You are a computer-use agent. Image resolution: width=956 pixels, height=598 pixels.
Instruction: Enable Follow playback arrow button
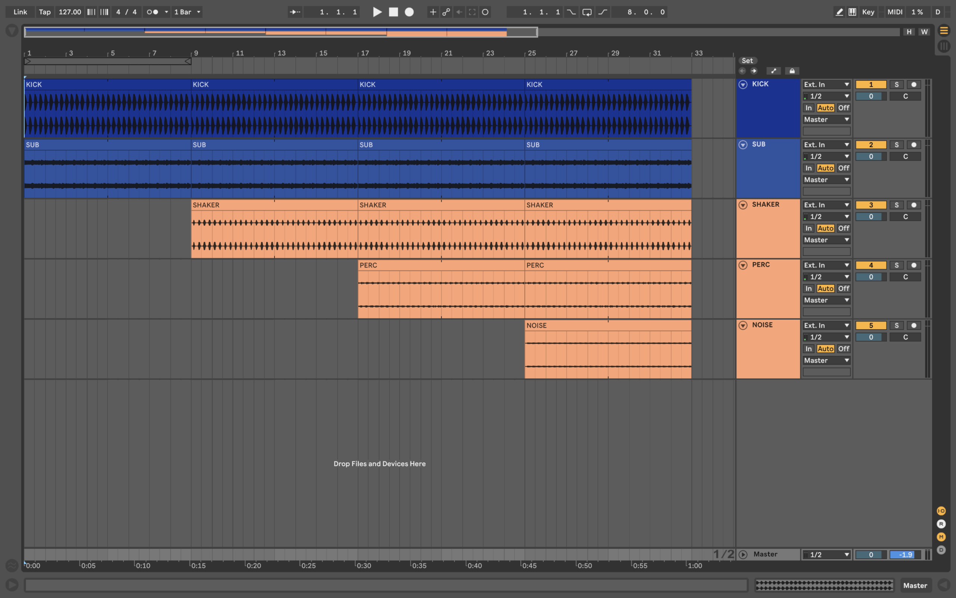click(295, 12)
